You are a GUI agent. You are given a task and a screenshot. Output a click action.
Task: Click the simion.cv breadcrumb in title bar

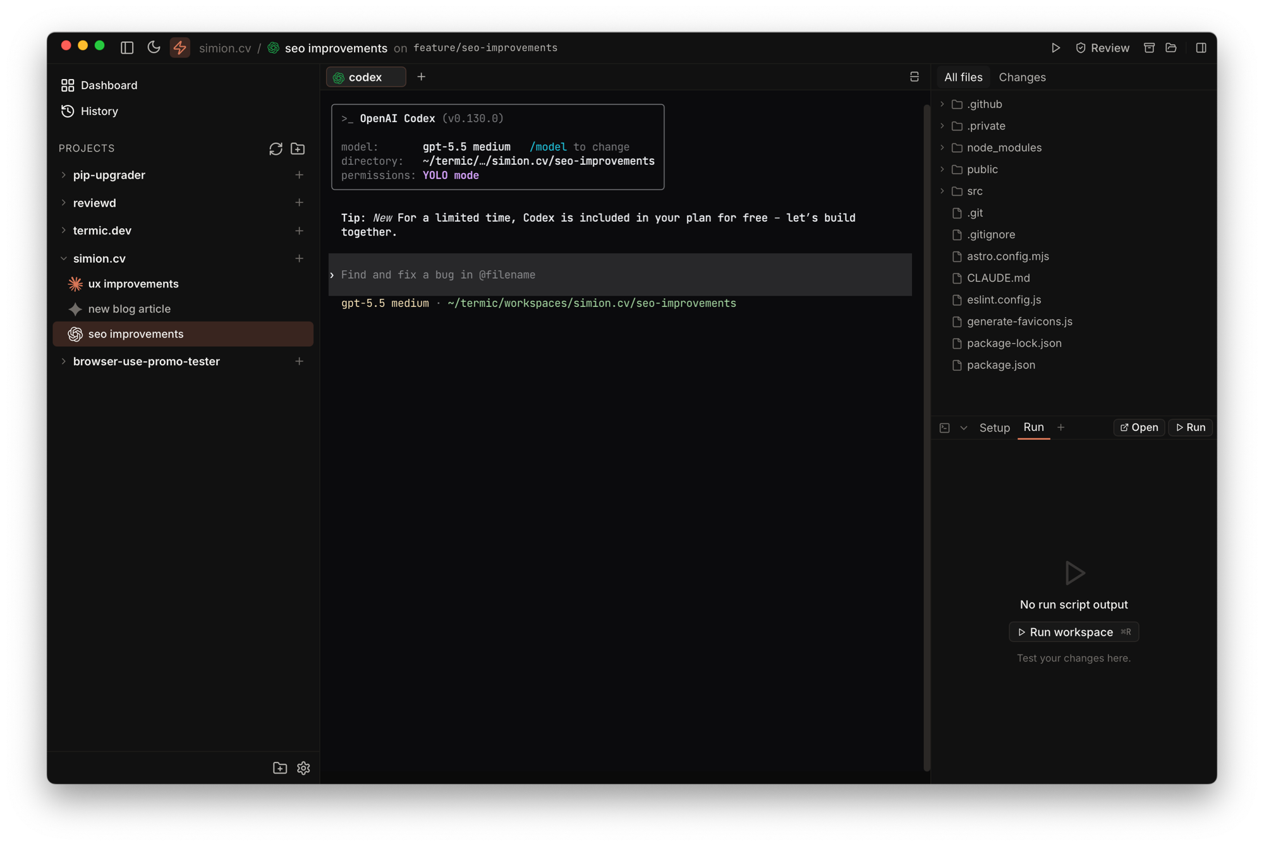(x=225, y=48)
